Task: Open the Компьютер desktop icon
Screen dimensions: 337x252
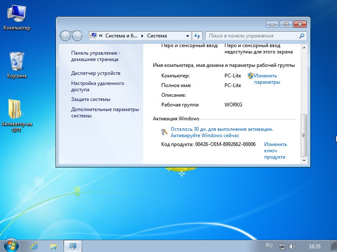Action: tap(16, 18)
